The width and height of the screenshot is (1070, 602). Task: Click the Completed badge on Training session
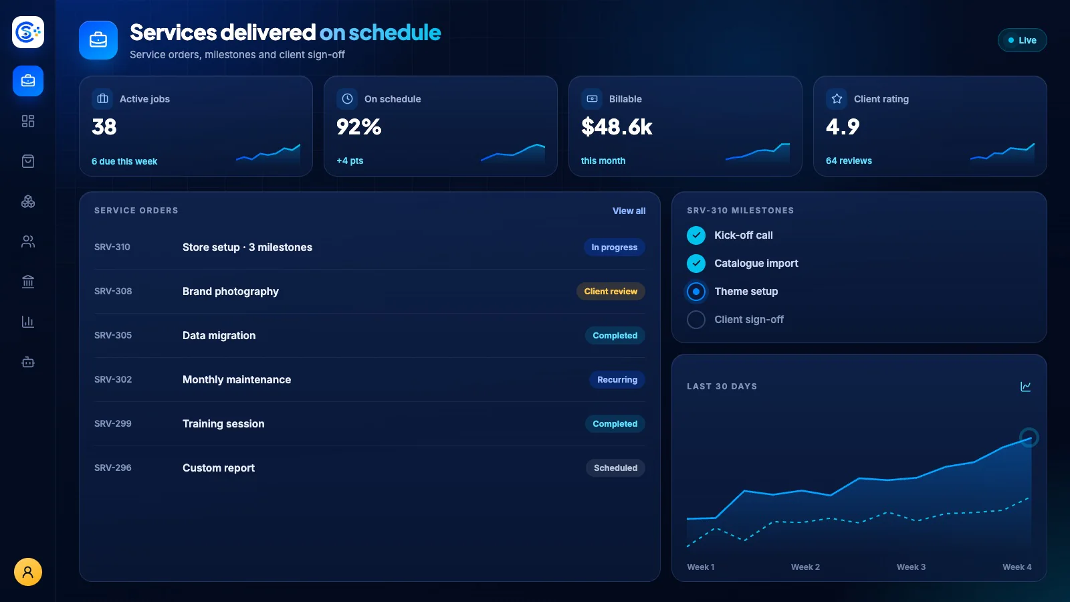point(615,424)
